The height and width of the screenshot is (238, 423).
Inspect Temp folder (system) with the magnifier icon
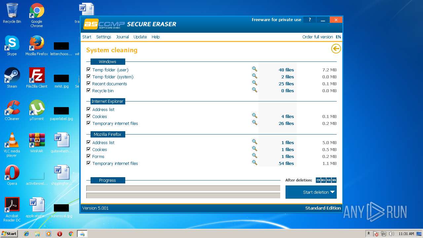[254, 76]
